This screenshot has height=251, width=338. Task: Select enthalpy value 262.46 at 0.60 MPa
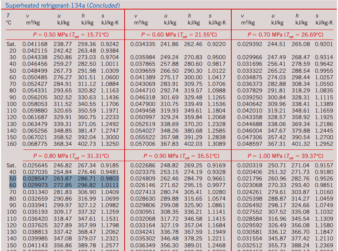coord(193,44)
